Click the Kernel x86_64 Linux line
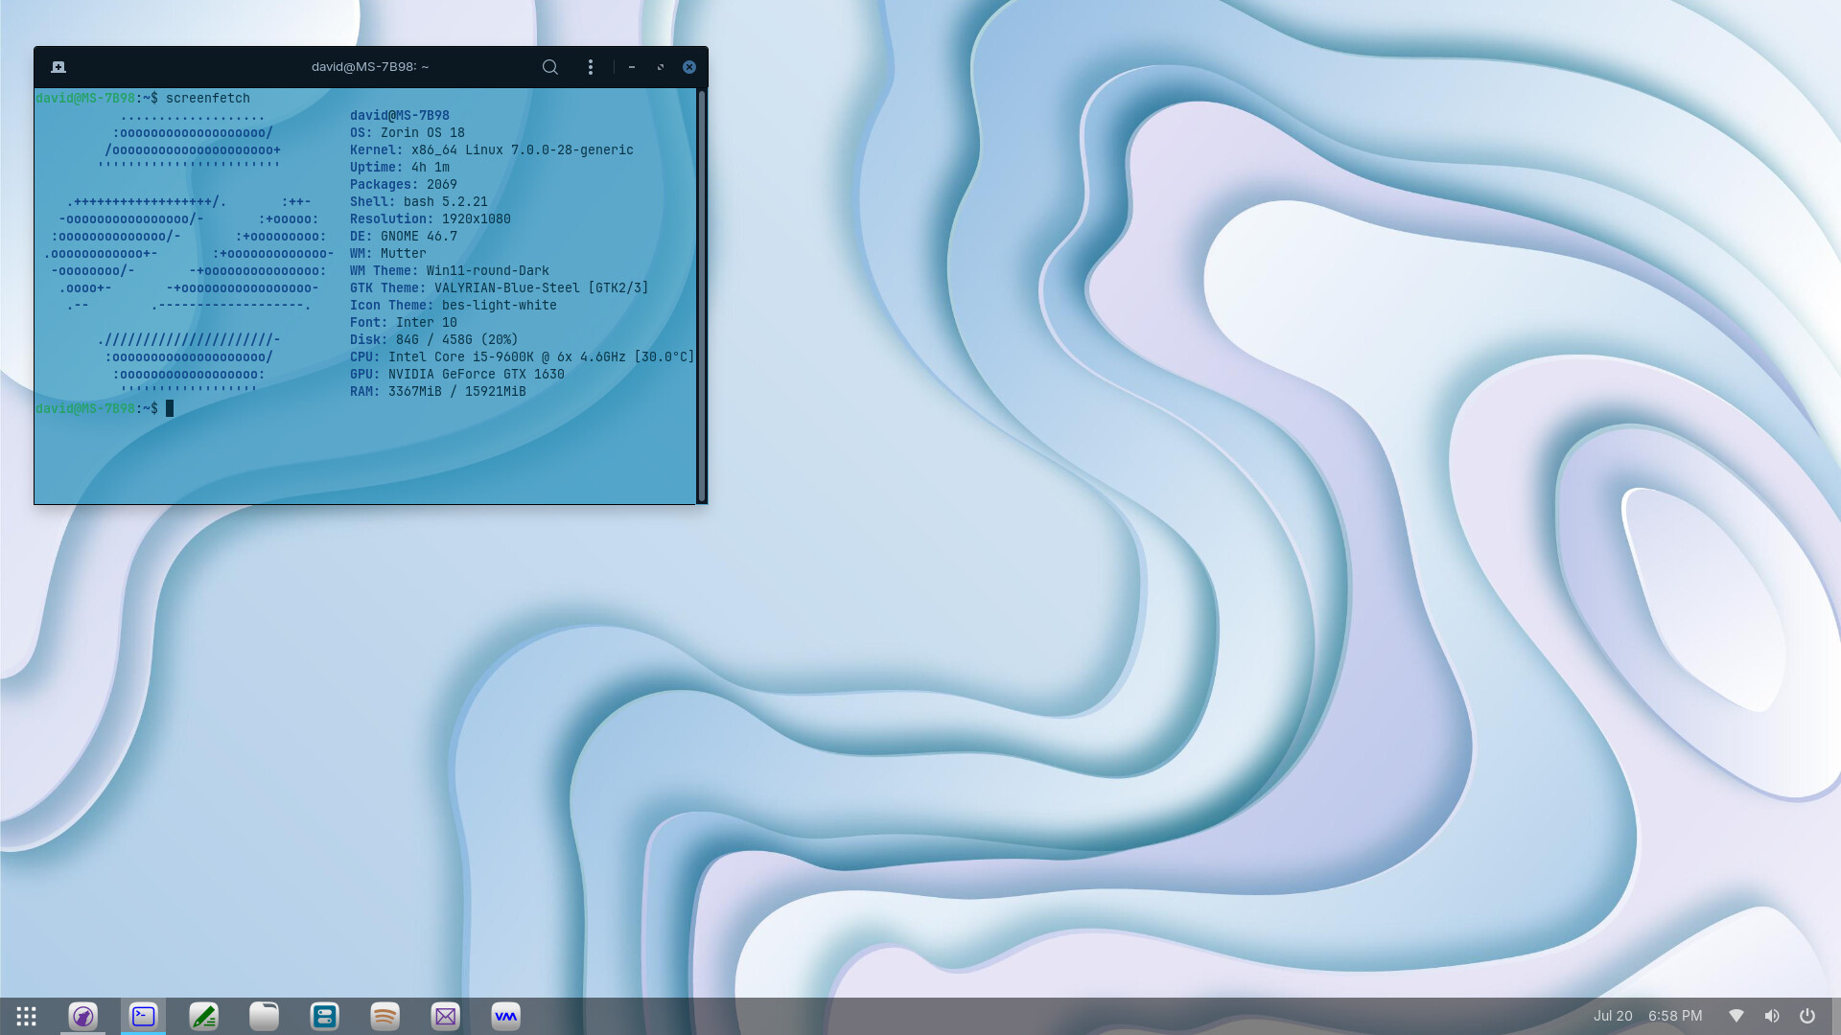Viewport: 1841px width, 1035px height. click(x=492, y=150)
